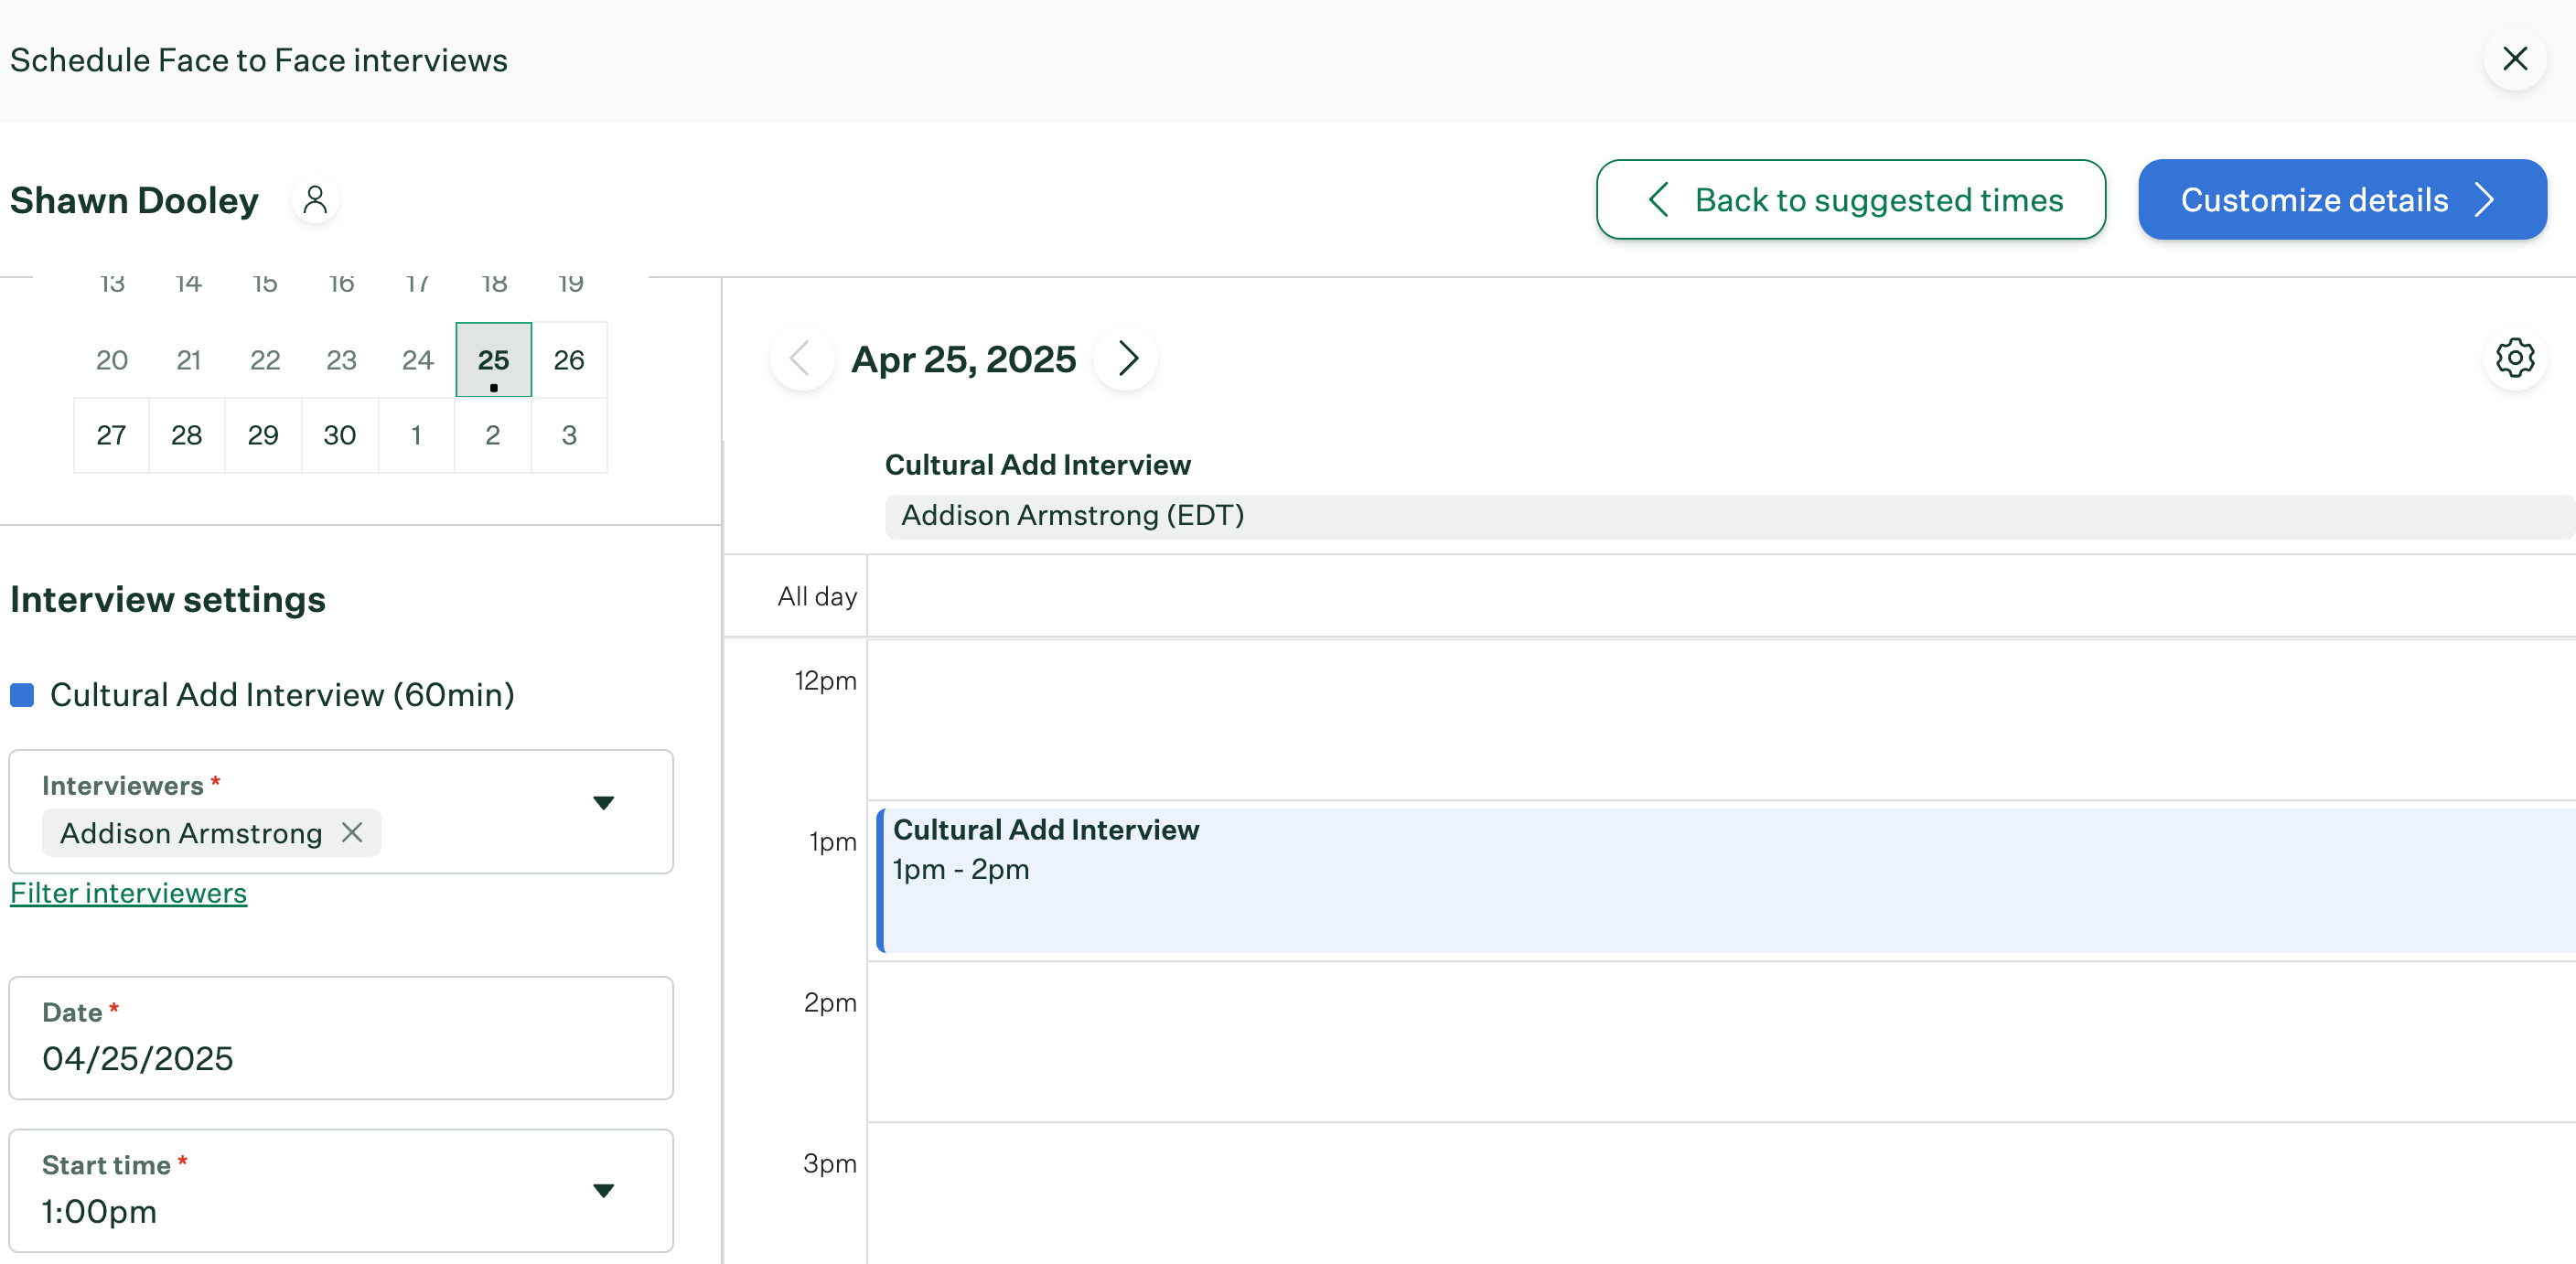Viewport: 2576px width, 1264px height.
Task: Select date 20 in mini calendar
Action: point(112,360)
